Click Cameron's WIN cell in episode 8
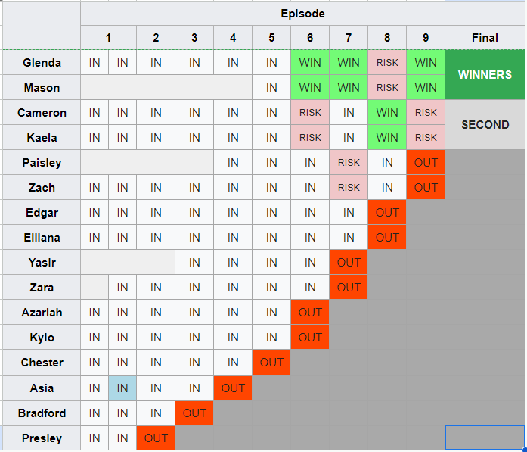The image size is (527, 452). [x=387, y=112]
